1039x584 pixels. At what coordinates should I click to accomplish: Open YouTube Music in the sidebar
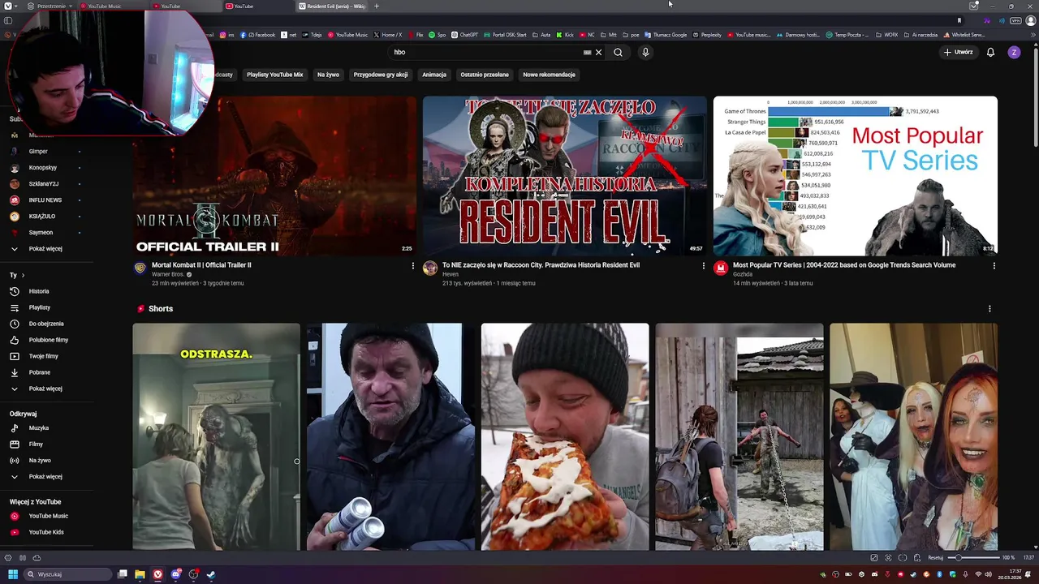tap(47, 516)
